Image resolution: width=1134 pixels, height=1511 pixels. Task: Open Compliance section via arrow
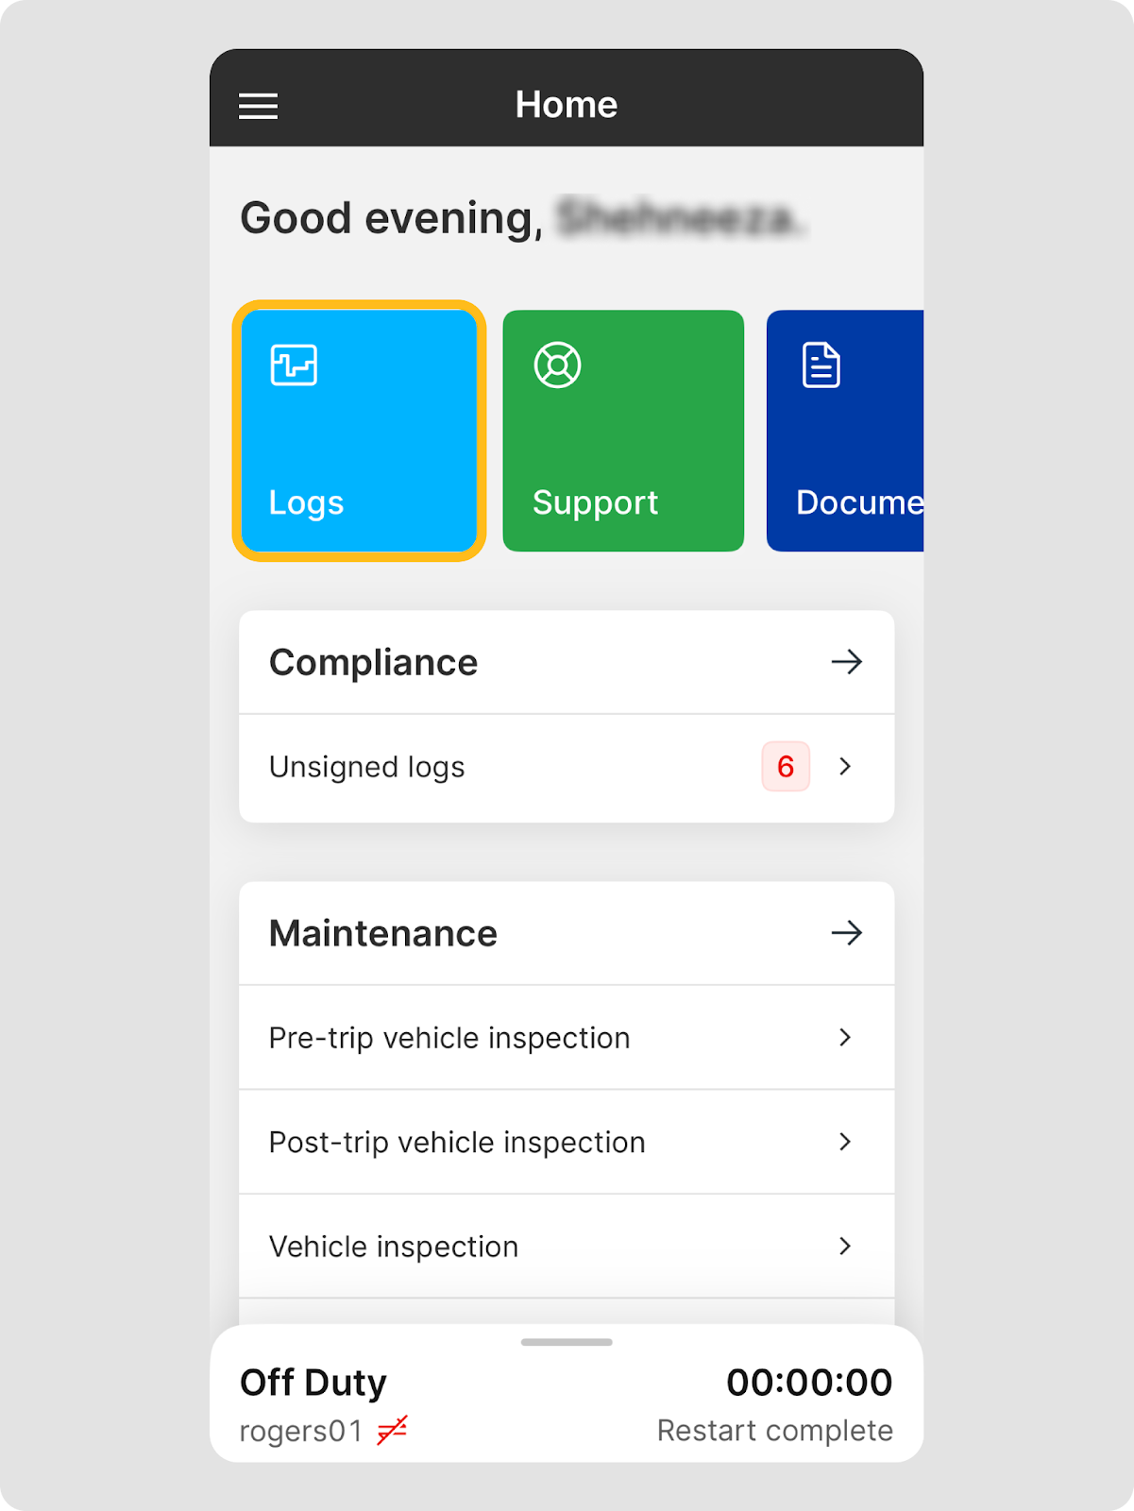(x=847, y=662)
